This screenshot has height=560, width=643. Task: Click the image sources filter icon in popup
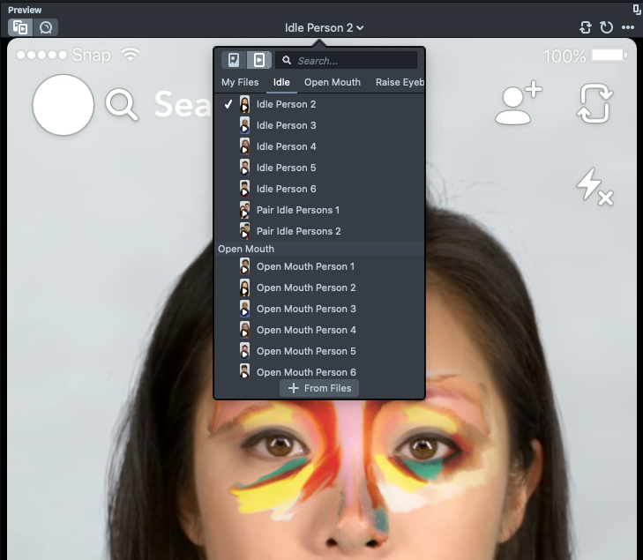(234, 60)
